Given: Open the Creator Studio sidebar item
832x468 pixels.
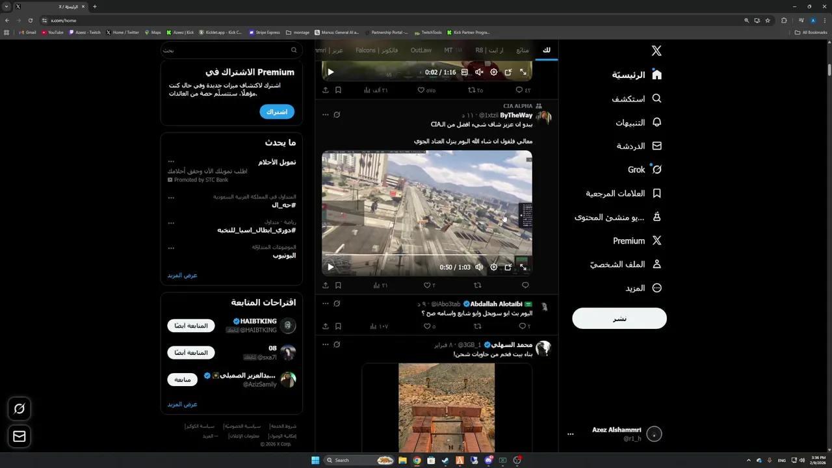Looking at the screenshot, I should pyautogui.click(x=618, y=217).
